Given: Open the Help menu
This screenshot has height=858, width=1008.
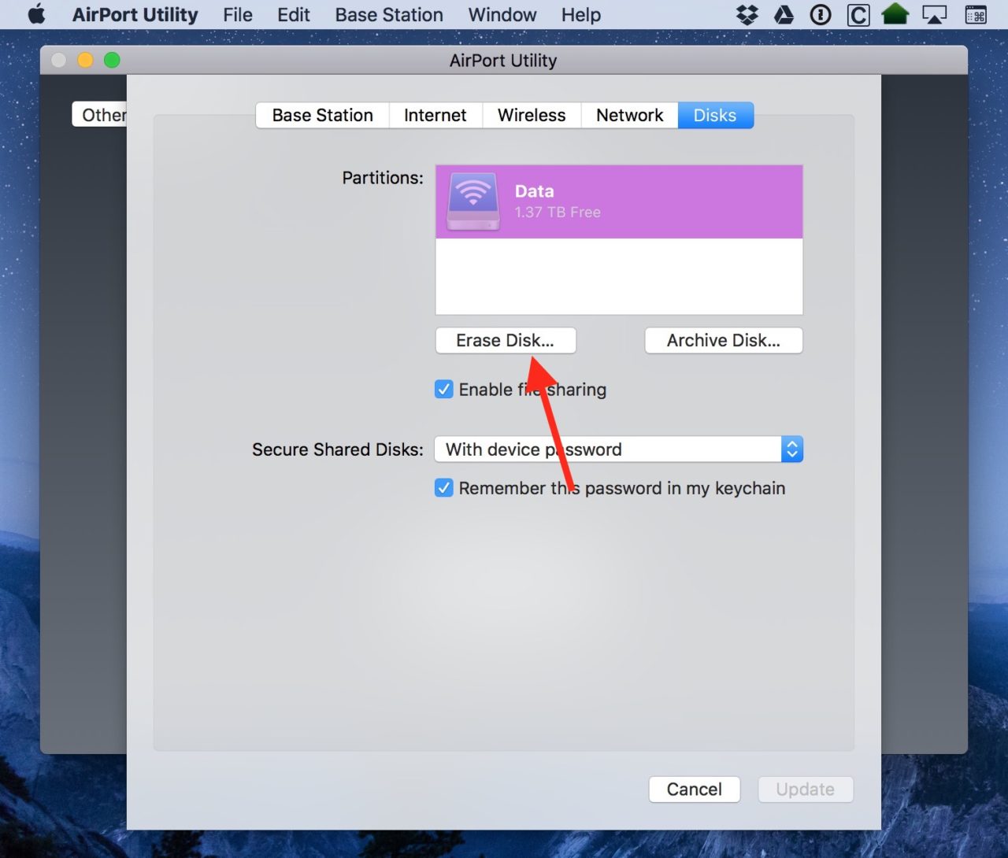Looking at the screenshot, I should click(x=580, y=14).
